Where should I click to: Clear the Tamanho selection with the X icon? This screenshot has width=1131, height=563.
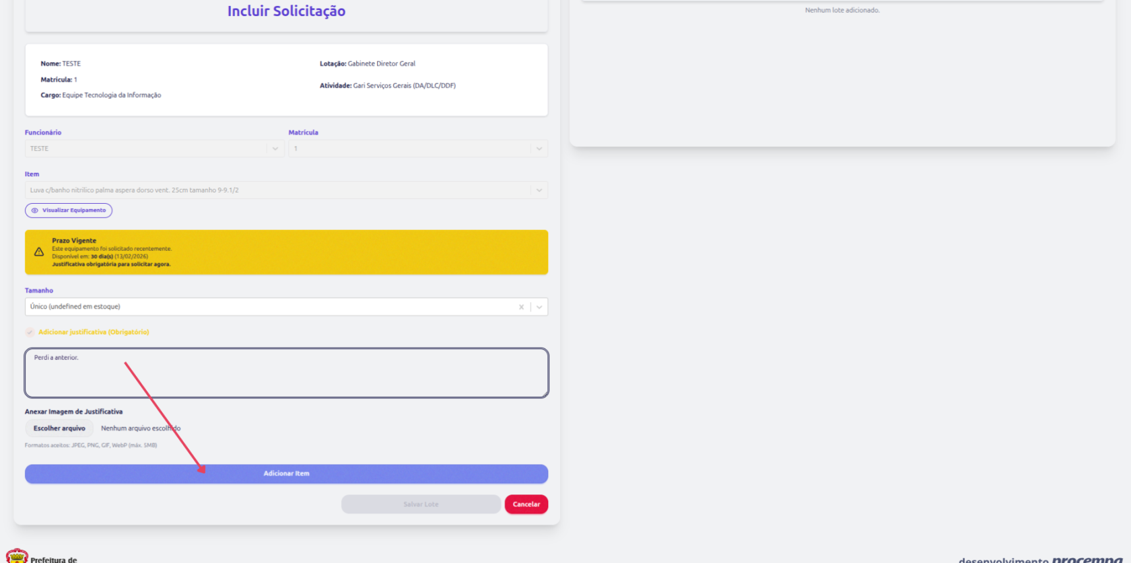[521, 307]
